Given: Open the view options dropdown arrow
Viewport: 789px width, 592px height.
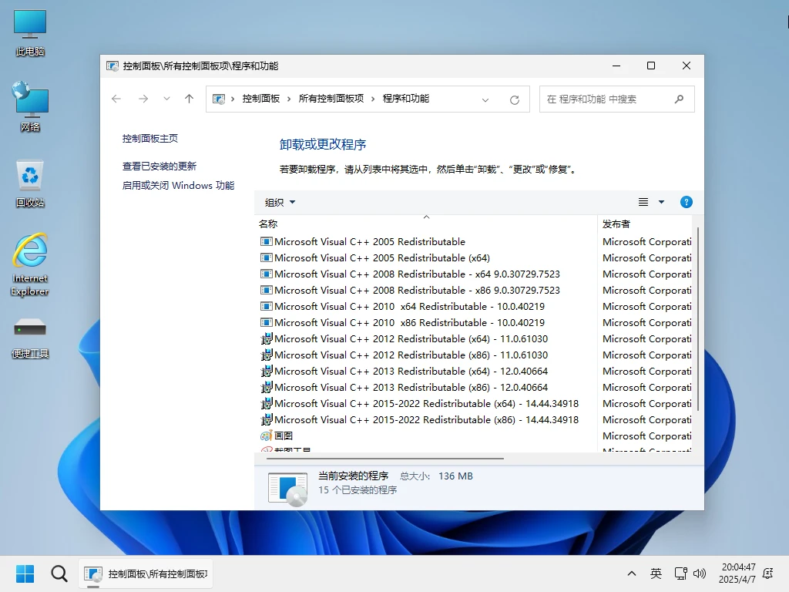Looking at the screenshot, I should [661, 202].
